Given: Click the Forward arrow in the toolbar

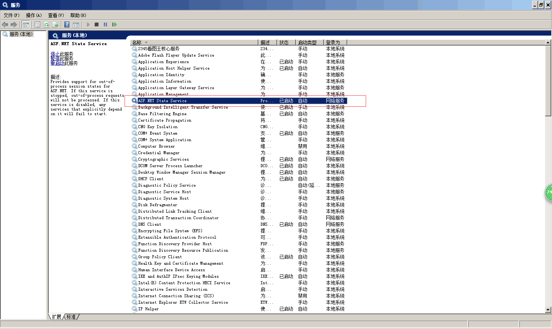Looking at the screenshot, I should (x=14, y=24).
